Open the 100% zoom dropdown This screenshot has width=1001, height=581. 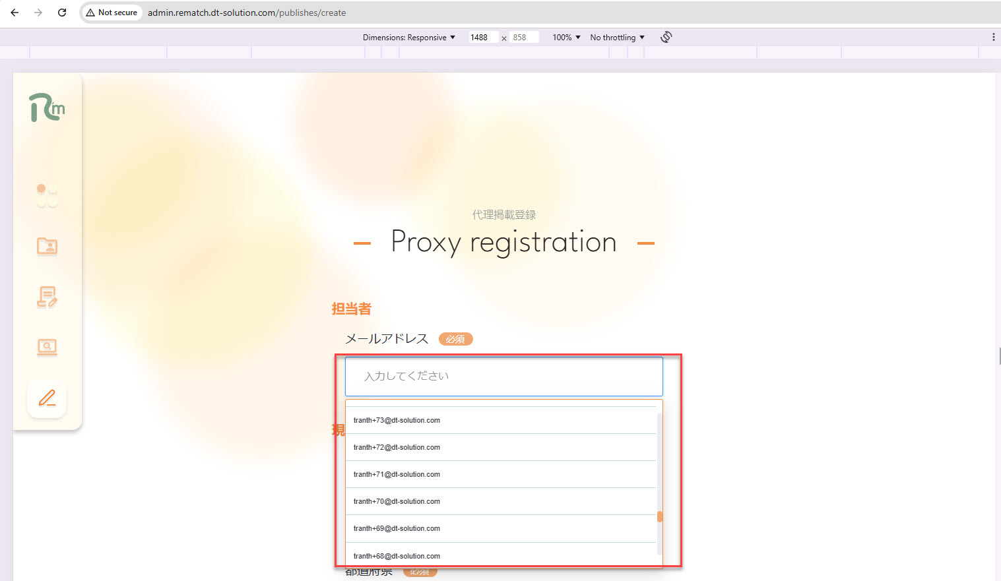tap(566, 38)
